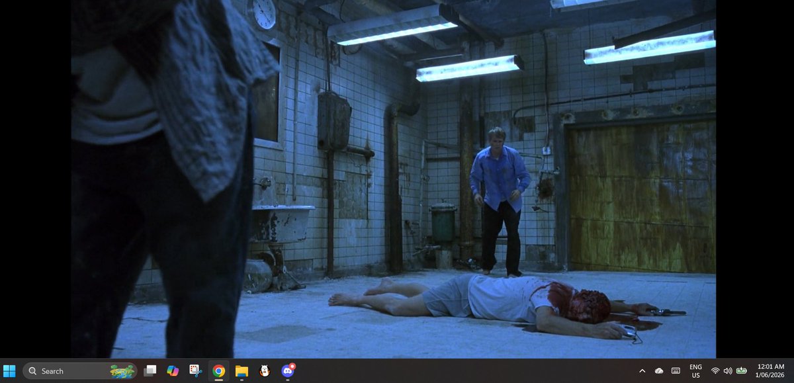Screen dimensions: 794x383
Task: Click the fullscreen video to pause
Action: (394, 179)
